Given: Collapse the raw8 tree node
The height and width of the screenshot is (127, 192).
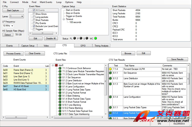Looking at the screenshot, I should [53, 66].
